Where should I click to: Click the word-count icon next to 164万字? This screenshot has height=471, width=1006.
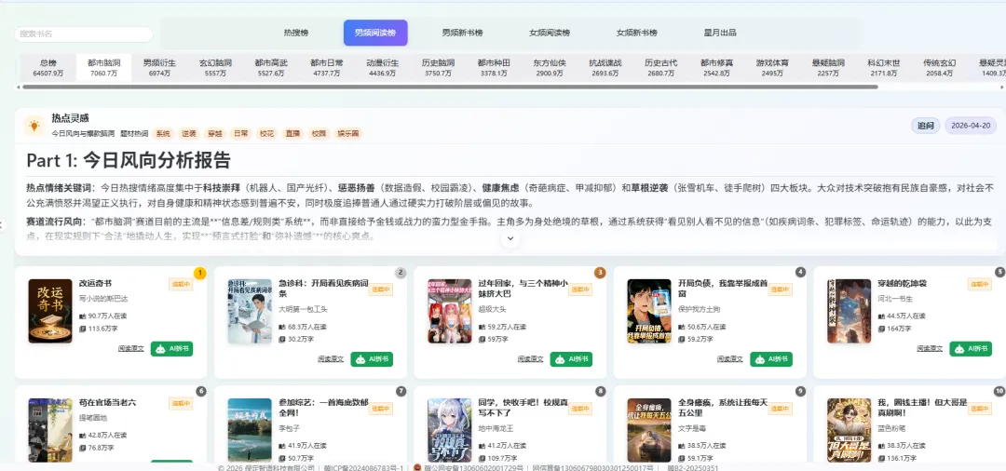pyautogui.click(x=881, y=330)
